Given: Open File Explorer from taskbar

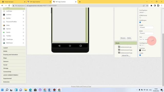Looking at the screenshot, I should point(26,90).
